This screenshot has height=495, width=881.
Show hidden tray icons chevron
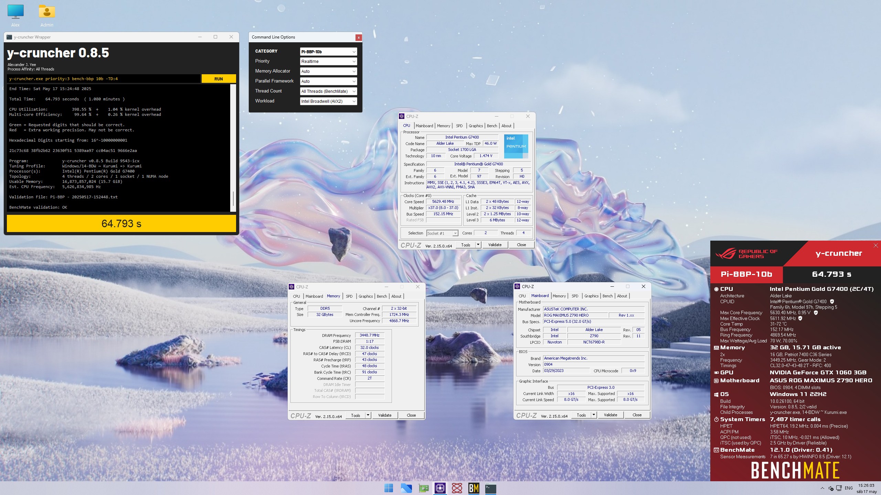coord(822,488)
